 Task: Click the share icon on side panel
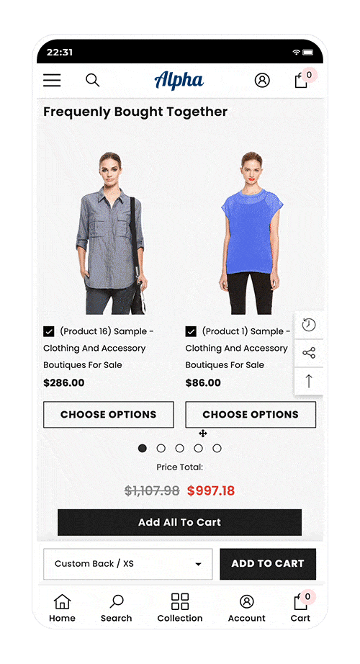click(309, 353)
